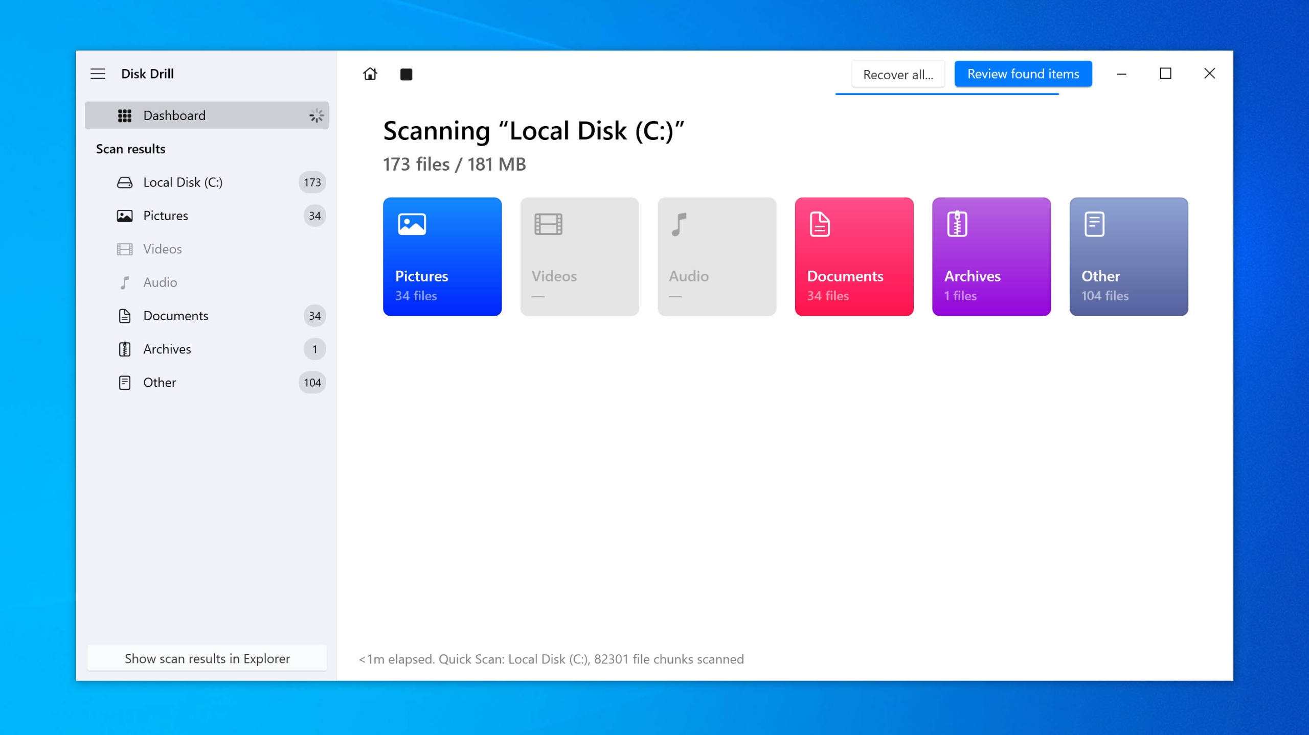Click the music note icon in the sidebar
The height and width of the screenshot is (735, 1309).
tap(125, 282)
